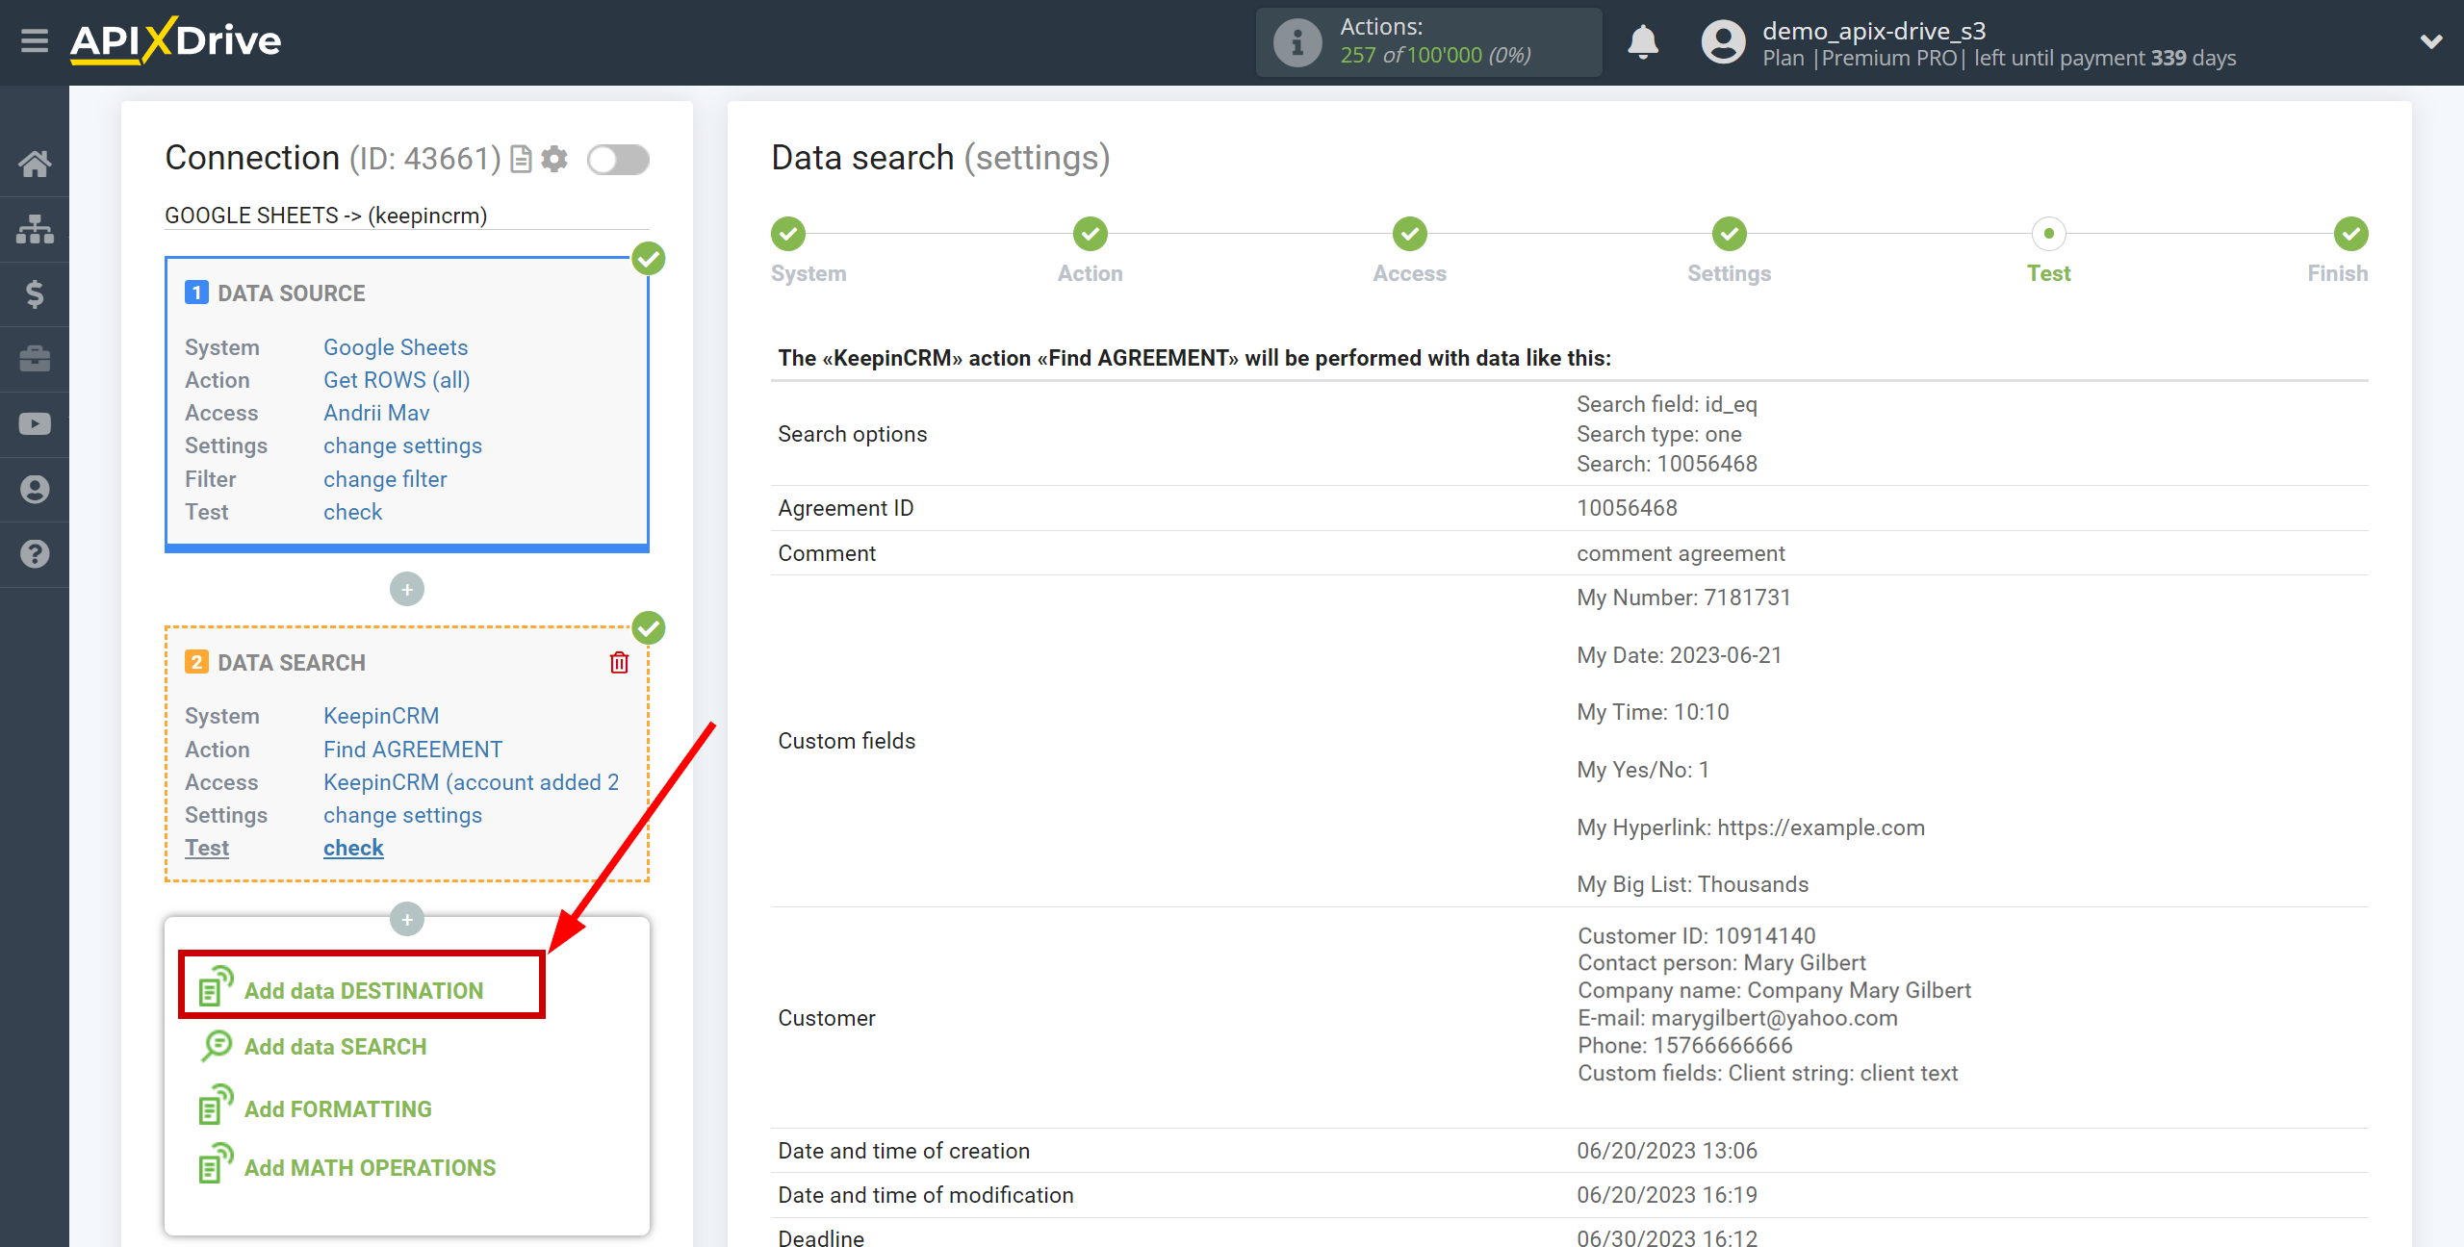Image resolution: width=2464 pixels, height=1247 pixels.
Task: Add data DESTINATION
Action: pos(364,990)
